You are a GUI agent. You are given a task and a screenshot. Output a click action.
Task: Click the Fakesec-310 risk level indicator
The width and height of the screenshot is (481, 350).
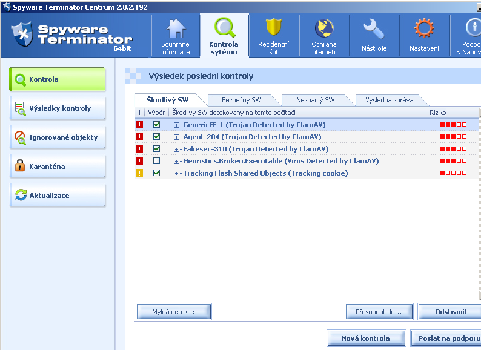(453, 149)
